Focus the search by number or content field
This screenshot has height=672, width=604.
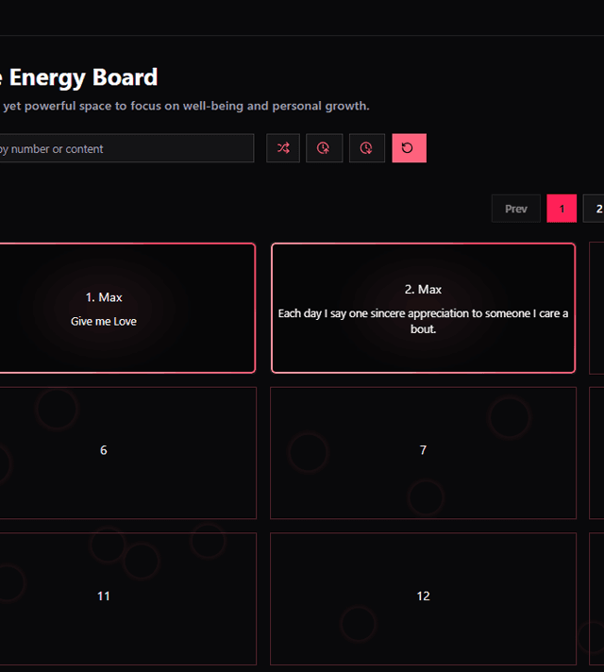coord(126,148)
